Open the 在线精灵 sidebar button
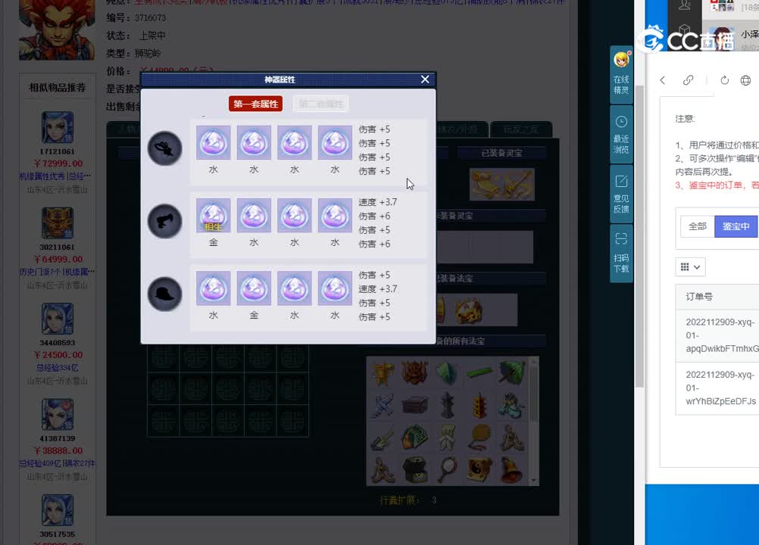759x545 pixels. coord(622,74)
